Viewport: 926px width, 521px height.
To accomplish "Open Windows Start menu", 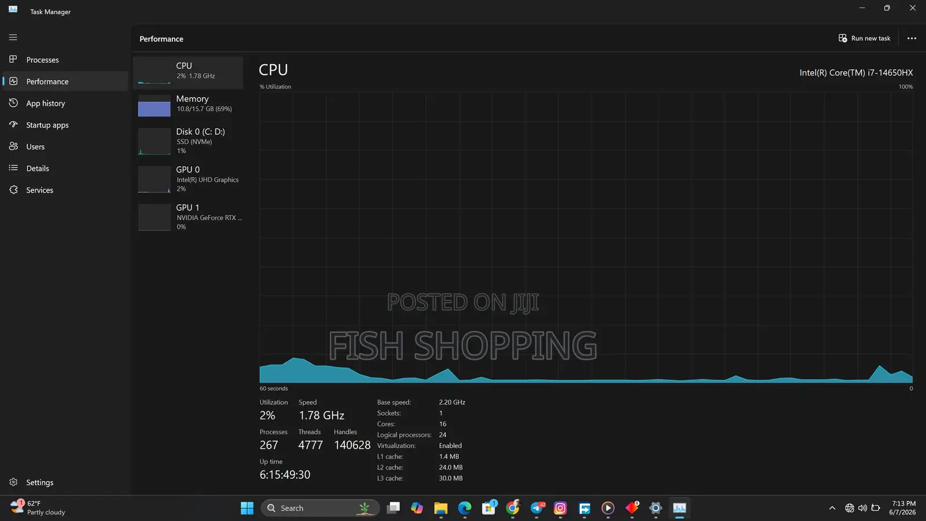I will [x=247, y=508].
